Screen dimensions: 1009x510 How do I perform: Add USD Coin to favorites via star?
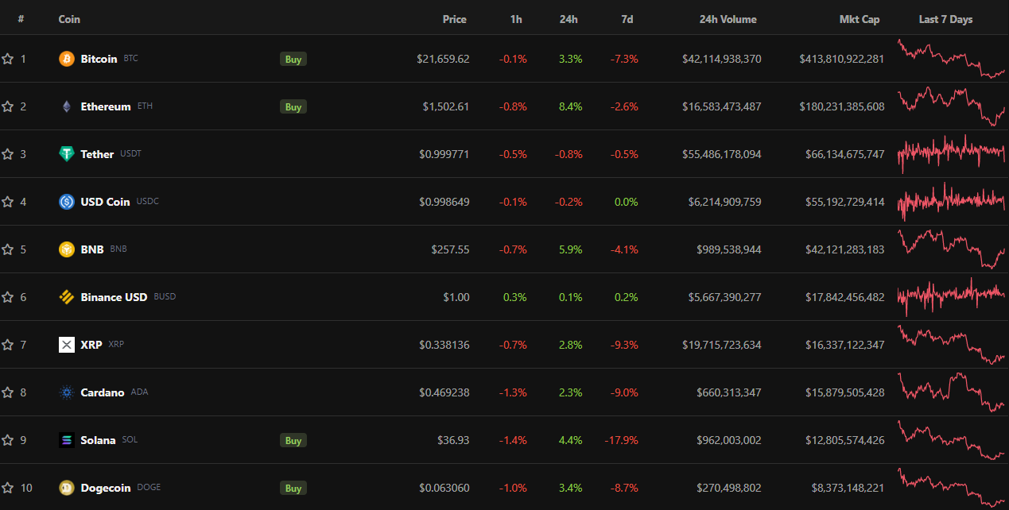coord(7,202)
